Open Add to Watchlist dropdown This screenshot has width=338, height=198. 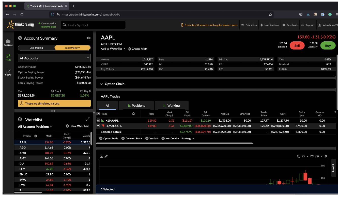coord(113,49)
